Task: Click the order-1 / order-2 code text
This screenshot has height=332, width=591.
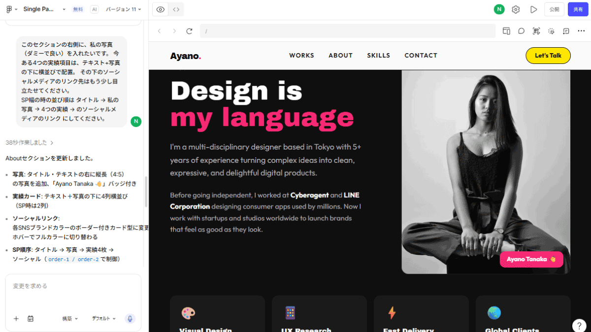Action: click(73, 259)
